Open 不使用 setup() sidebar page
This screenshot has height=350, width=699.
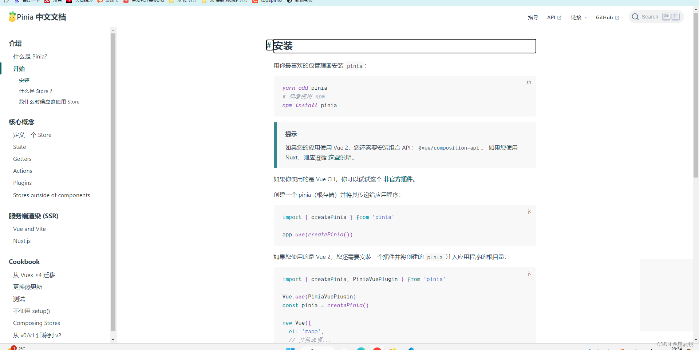click(32, 311)
